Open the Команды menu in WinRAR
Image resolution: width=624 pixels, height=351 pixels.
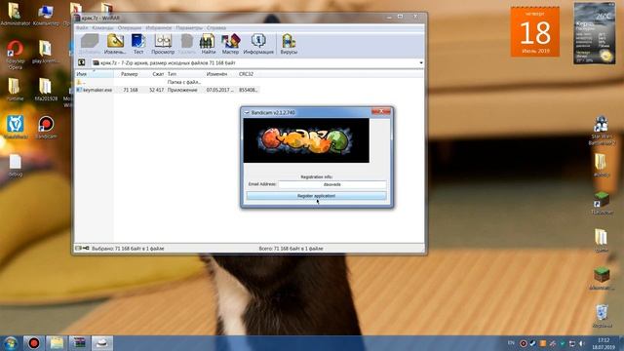[x=102, y=28]
